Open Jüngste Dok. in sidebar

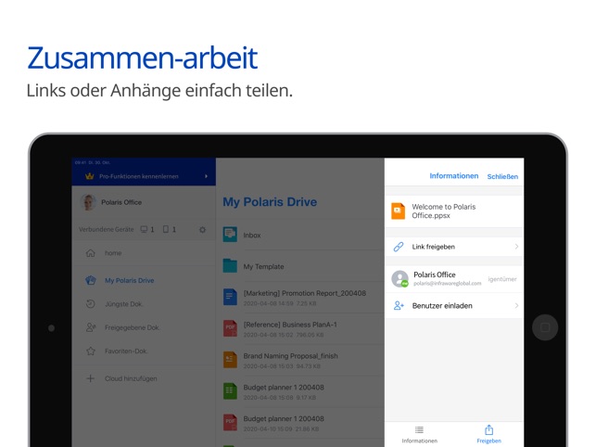pos(144,304)
